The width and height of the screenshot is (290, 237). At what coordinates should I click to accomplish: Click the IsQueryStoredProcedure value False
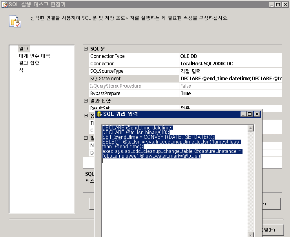[x=230, y=86]
